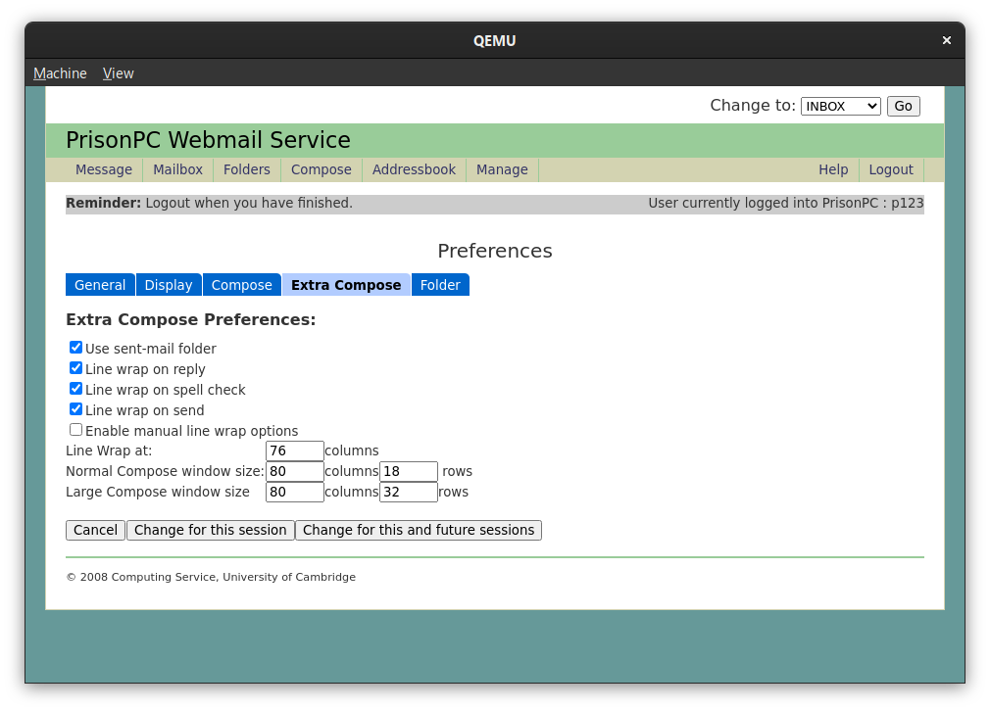
Task: Go to the Folders page
Action: (x=247, y=169)
